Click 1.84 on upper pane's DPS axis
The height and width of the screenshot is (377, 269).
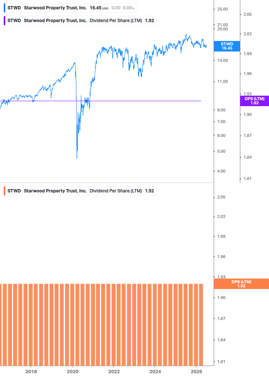(x=248, y=157)
